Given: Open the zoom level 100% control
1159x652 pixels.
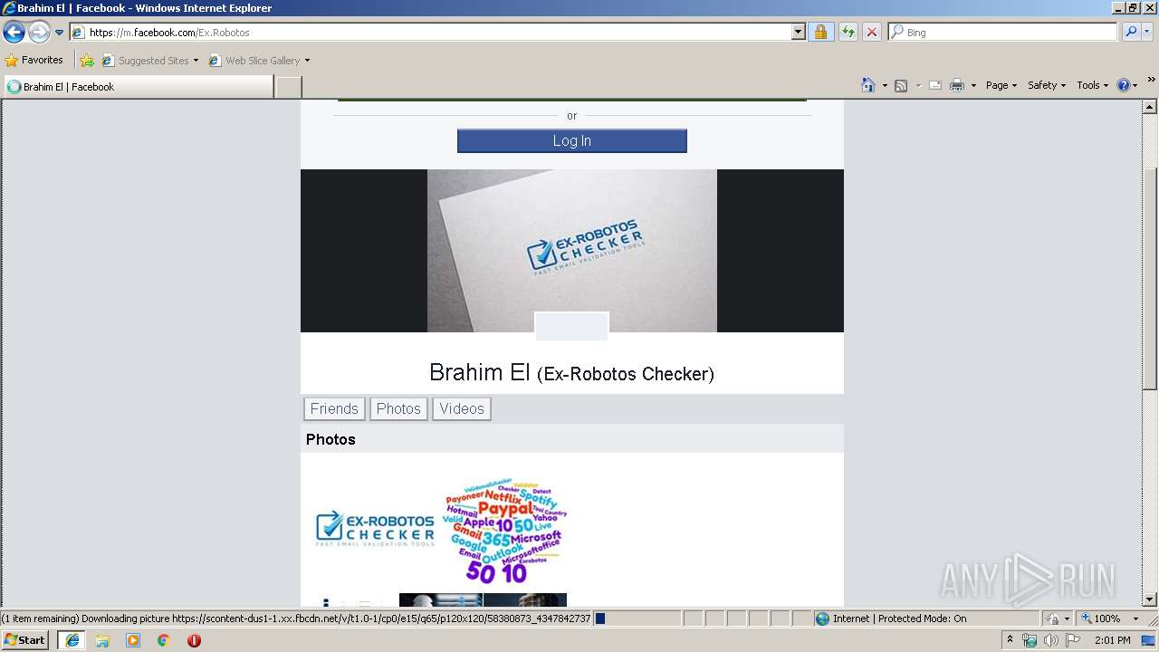Looking at the screenshot, I should 1109,618.
